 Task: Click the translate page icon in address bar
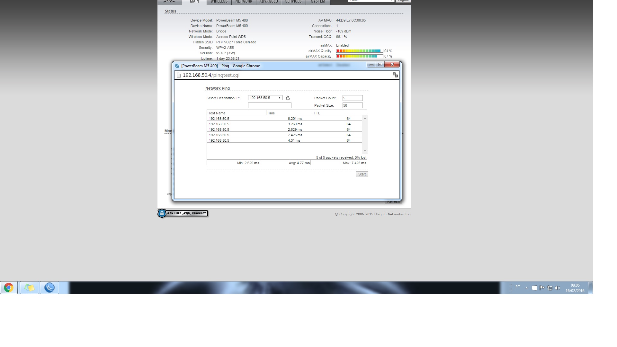395,75
